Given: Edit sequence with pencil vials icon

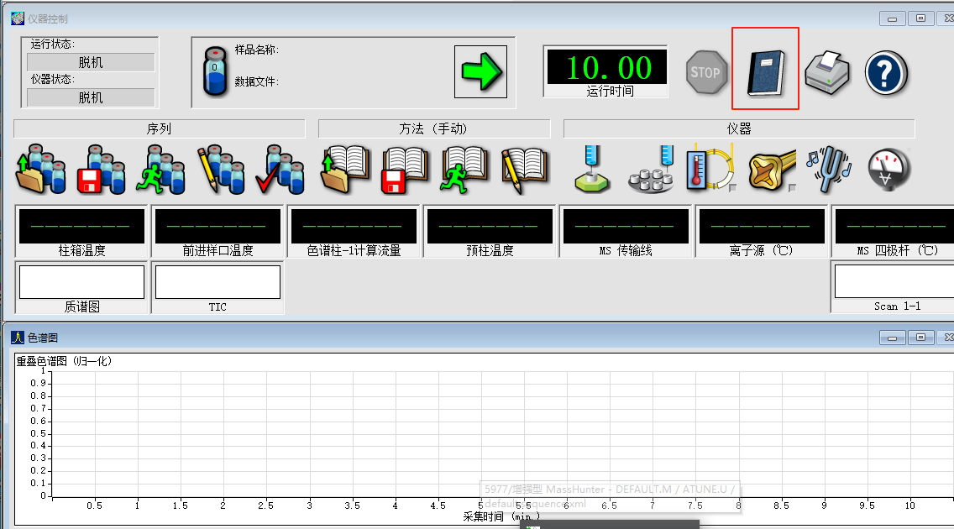Looking at the screenshot, I should coord(221,169).
